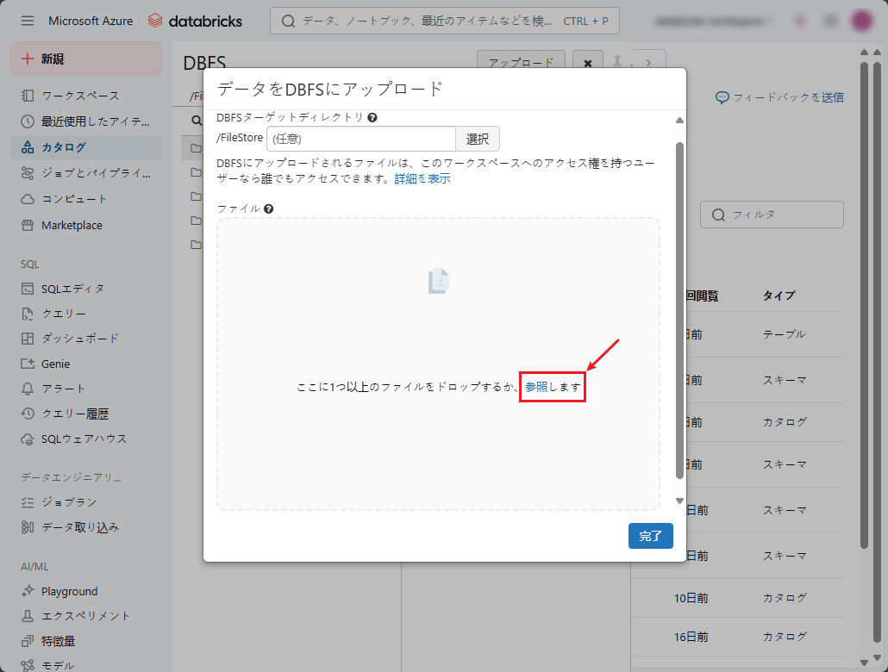
Task: Open ワークスペース in the sidebar
Action: click(80, 96)
